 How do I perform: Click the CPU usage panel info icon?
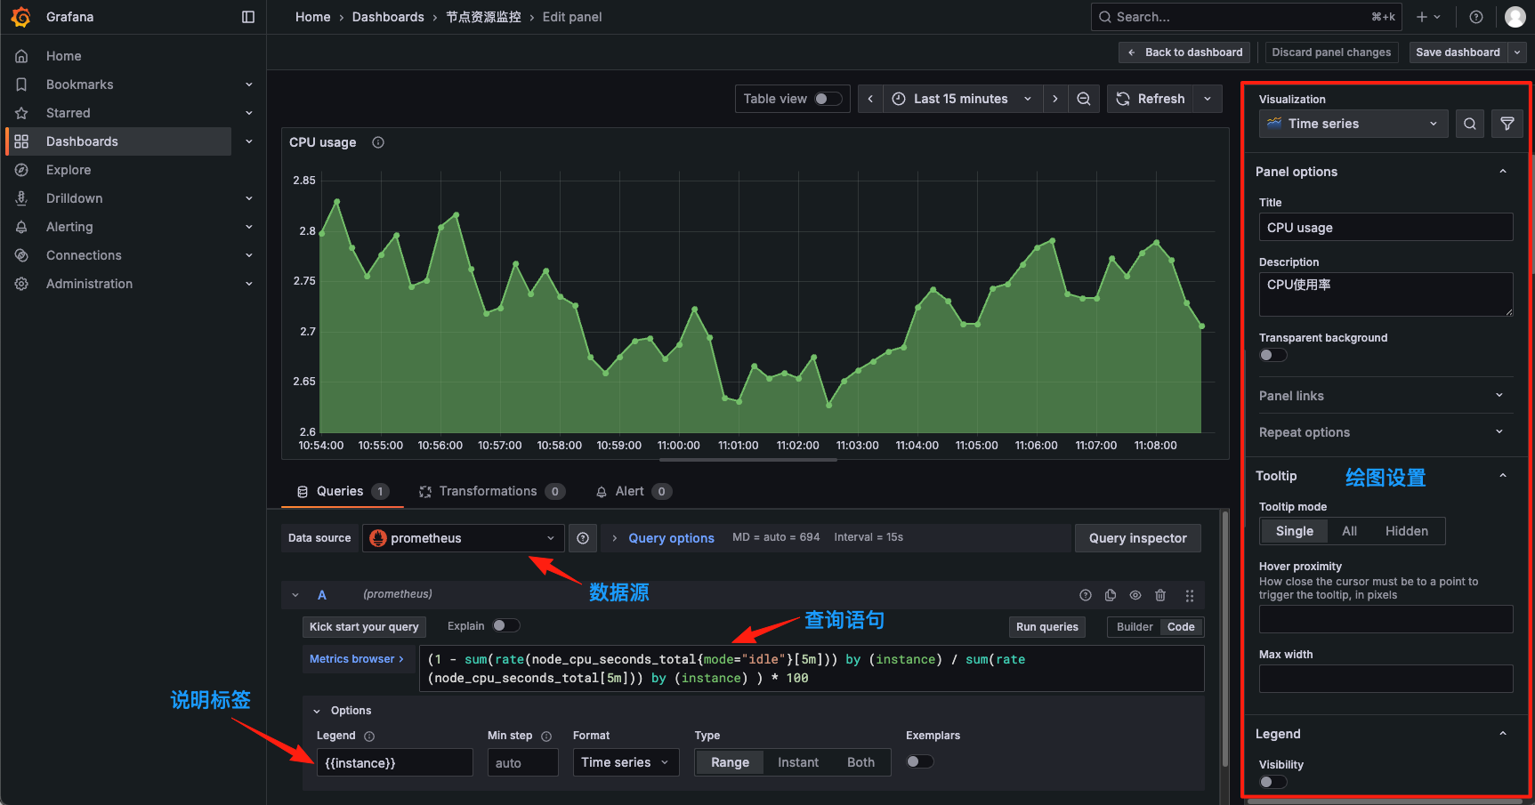click(377, 141)
